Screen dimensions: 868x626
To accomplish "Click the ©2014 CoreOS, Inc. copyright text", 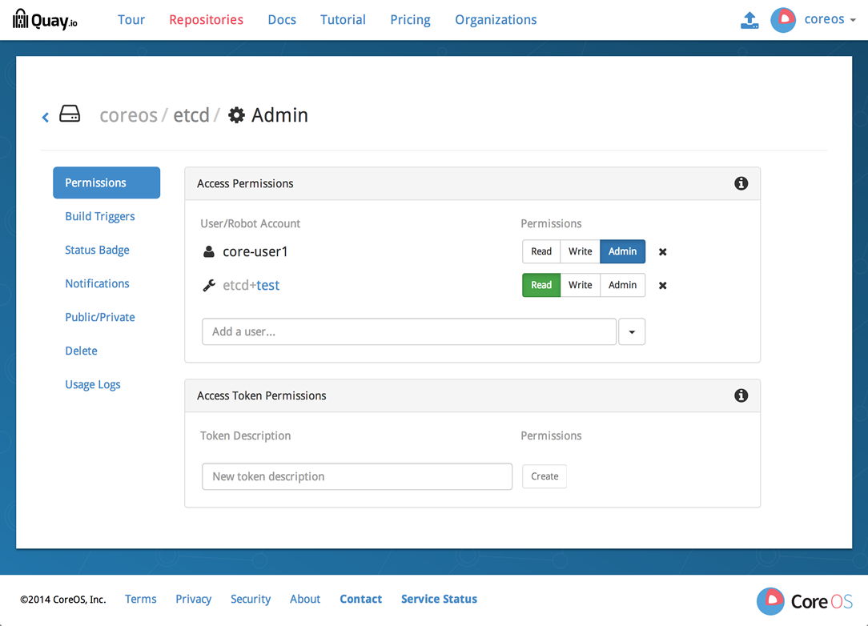I will tap(62, 600).
